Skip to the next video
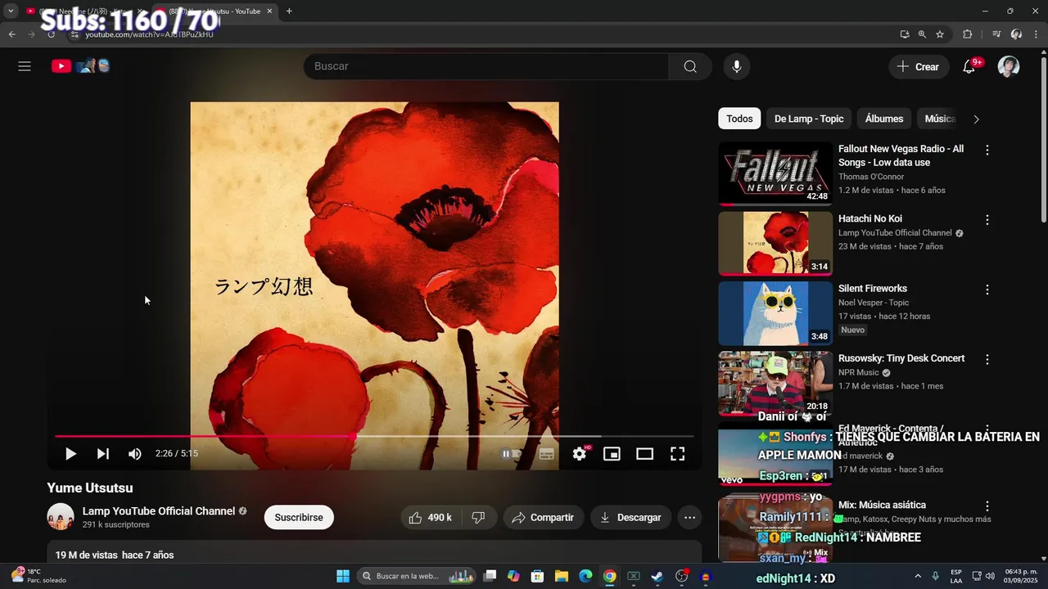Screen dimensions: 1048x589 [x=103, y=453]
